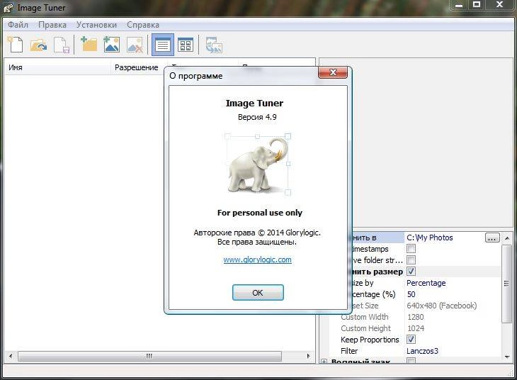This screenshot has height=380, width=517.
Task: Toggle the Водяной знак checkbox
Action: click(x=411, y=362)
